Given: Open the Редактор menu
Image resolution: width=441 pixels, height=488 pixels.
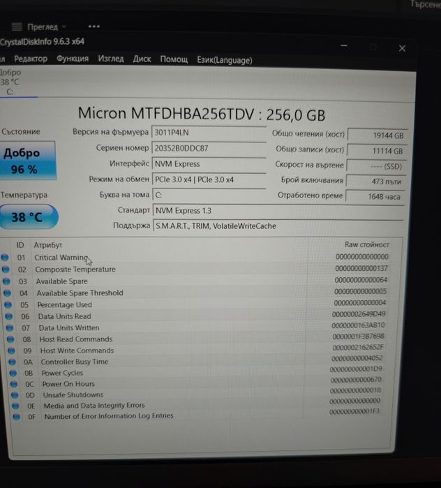Looking at the screenshot, I should pos(31,59).
